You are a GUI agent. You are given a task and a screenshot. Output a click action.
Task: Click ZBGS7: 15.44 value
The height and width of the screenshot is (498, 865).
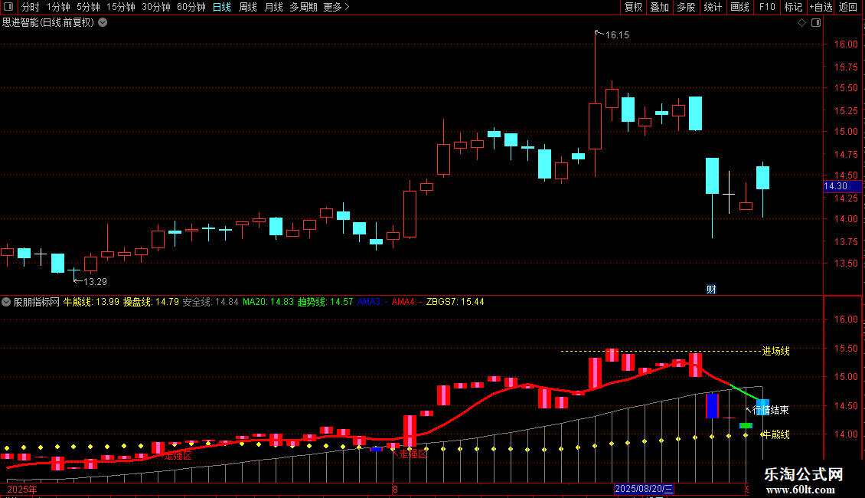(x=455, y=302)
